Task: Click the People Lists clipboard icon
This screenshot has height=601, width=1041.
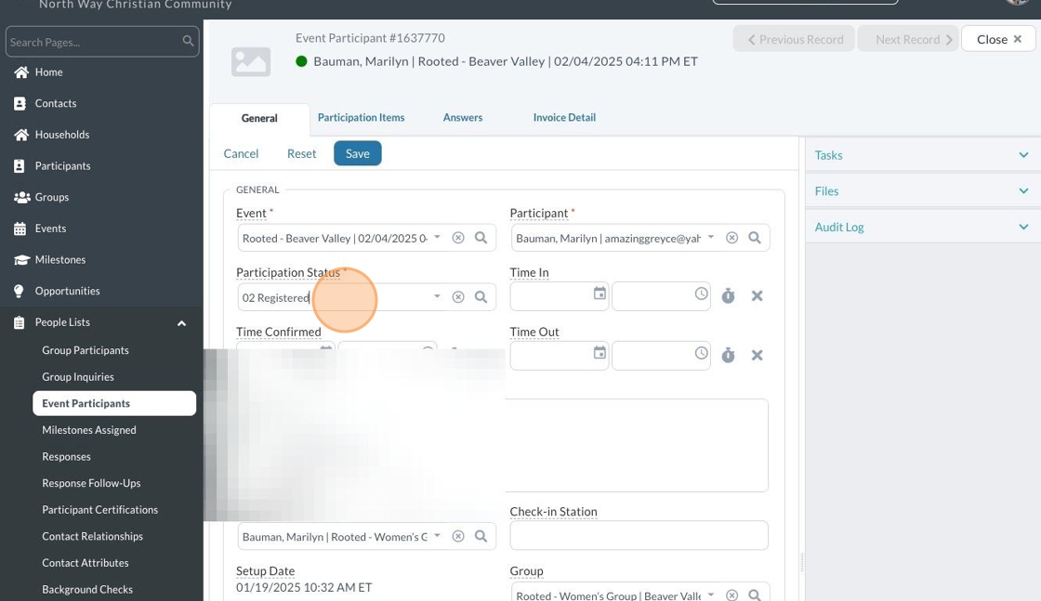Action: [x=20, y=322]
